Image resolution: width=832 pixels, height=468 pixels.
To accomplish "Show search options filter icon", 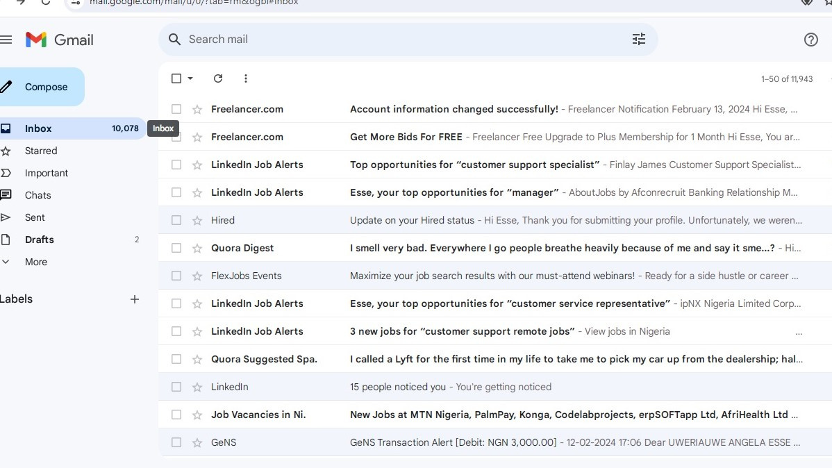I will pos(639,40).
